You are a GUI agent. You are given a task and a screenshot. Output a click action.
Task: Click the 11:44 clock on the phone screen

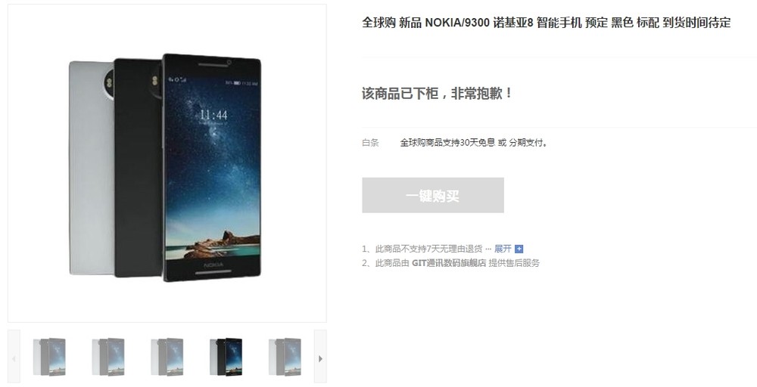[213, 115]
